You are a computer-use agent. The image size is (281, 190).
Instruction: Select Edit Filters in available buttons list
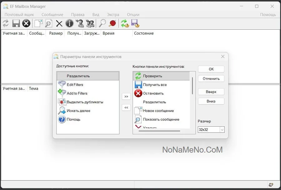point(75,85)
